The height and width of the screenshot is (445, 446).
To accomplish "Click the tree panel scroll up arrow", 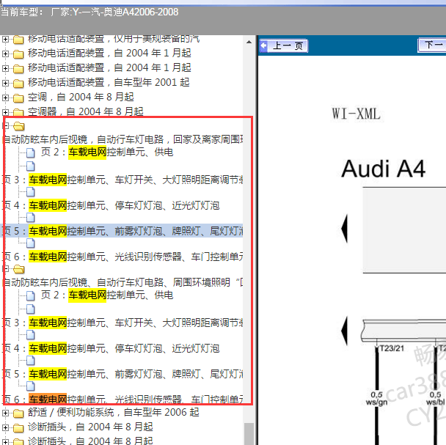I will click(249, 42).
